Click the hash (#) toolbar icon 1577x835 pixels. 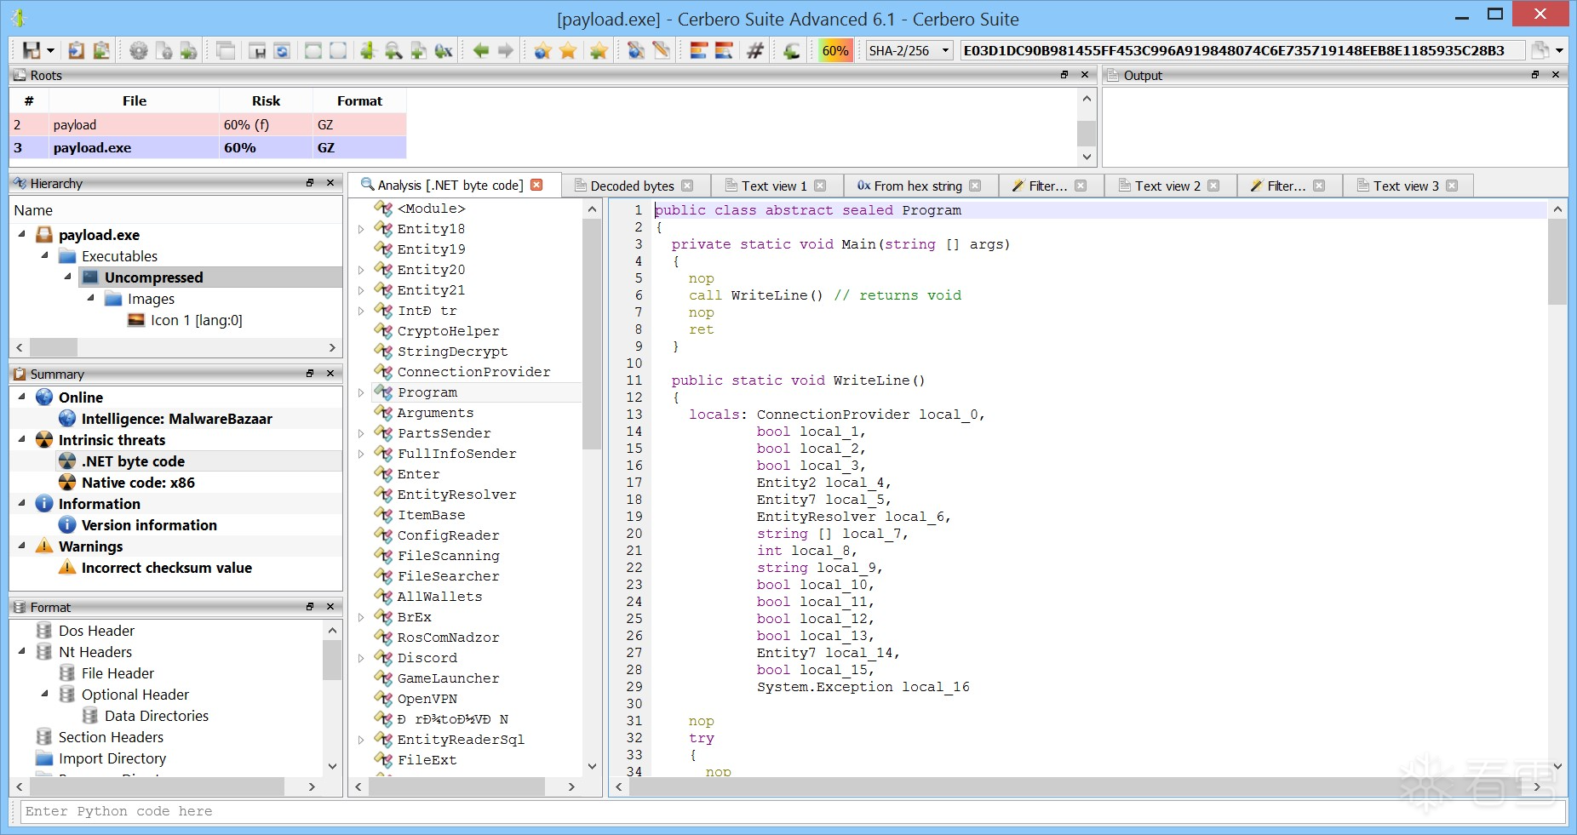point(754,50)
